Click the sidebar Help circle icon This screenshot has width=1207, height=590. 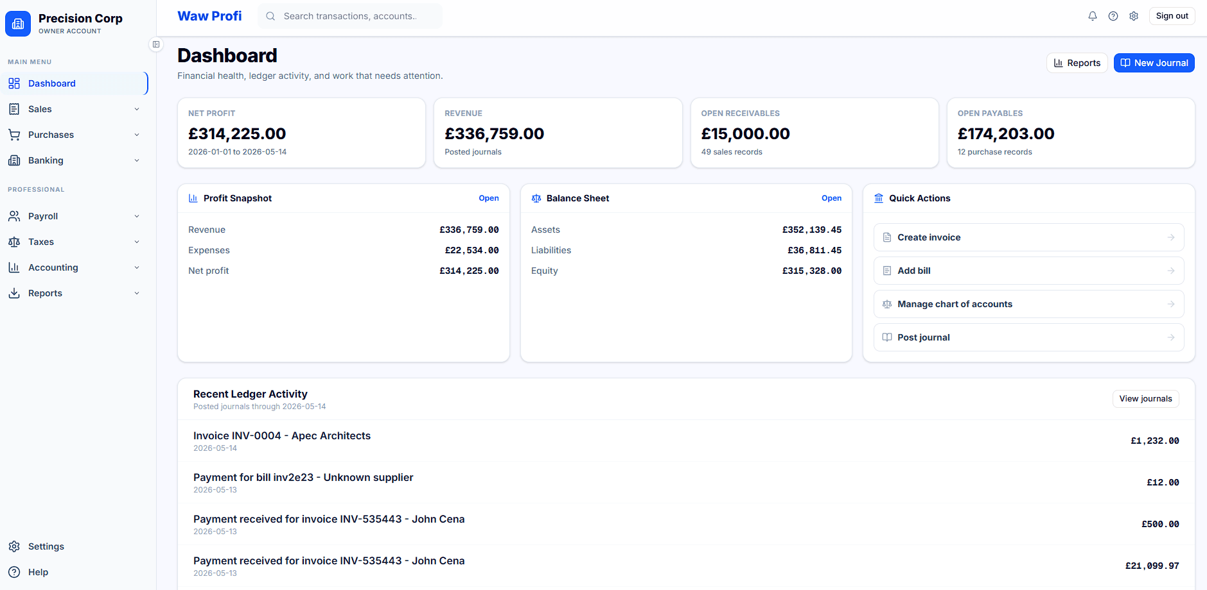[x=14, y=572]
